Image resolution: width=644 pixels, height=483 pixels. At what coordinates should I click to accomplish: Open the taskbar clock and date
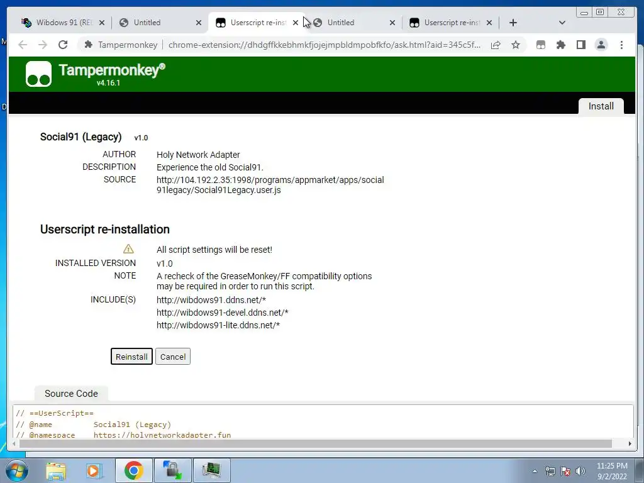pyautogui.click(x=612, y=471)
